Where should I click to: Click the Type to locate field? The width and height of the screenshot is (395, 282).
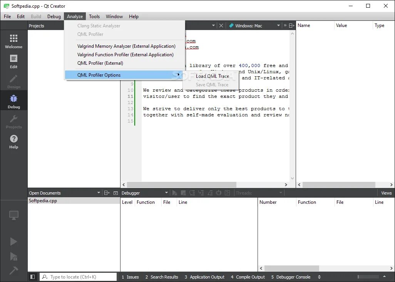coord(78,277)
